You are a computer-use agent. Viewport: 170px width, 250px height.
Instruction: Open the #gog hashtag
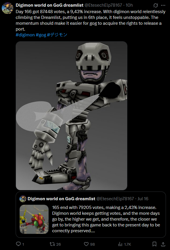(x=41, y=35)
